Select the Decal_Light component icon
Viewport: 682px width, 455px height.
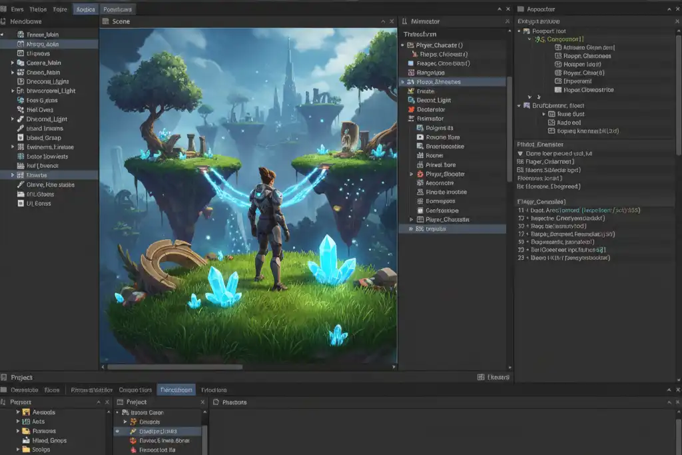coord(410,100)
